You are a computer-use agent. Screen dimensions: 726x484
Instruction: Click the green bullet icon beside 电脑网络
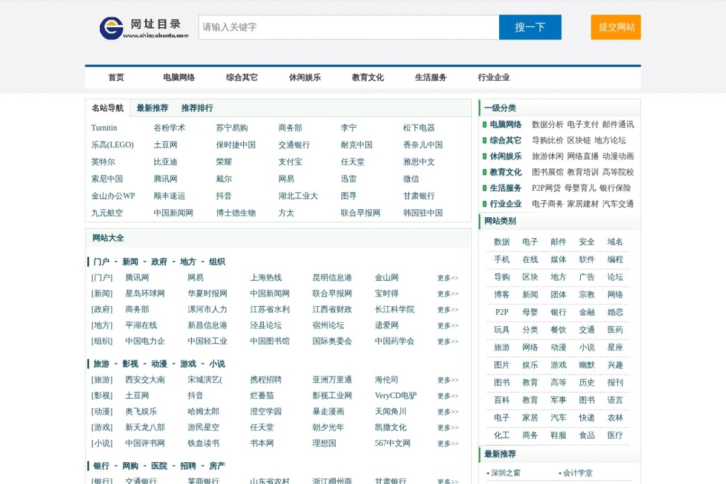(485, 125)
